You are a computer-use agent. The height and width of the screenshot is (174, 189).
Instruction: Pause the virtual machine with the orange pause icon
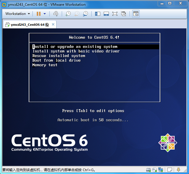(39, 14)
